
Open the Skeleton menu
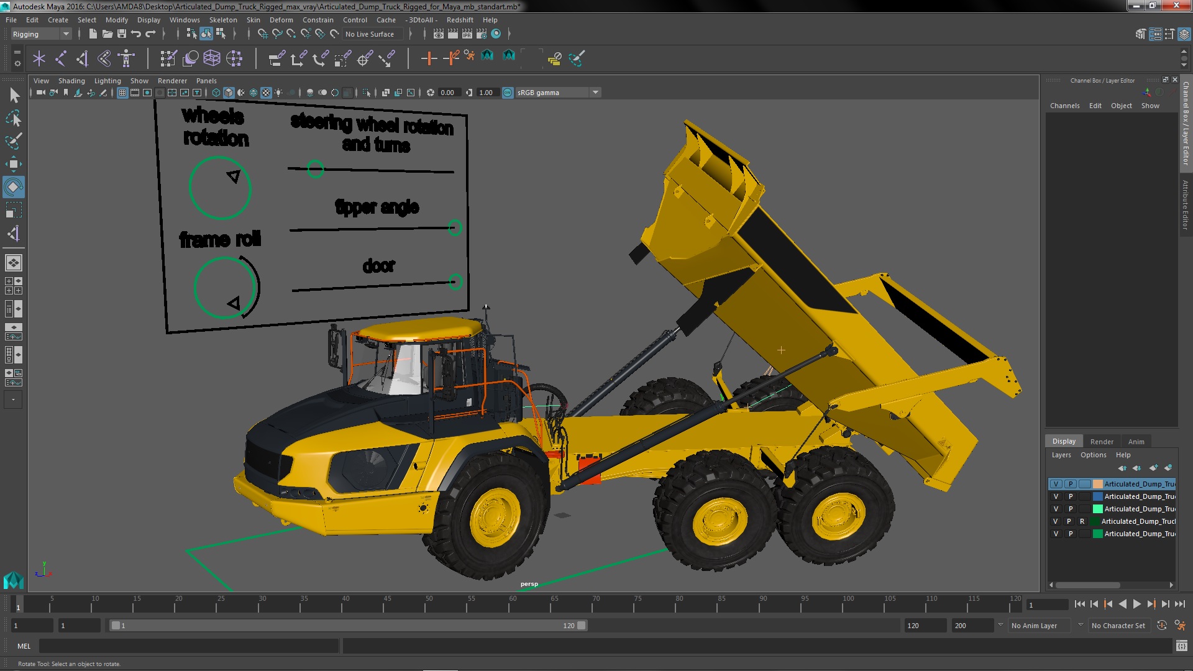[x=222, y=20]
